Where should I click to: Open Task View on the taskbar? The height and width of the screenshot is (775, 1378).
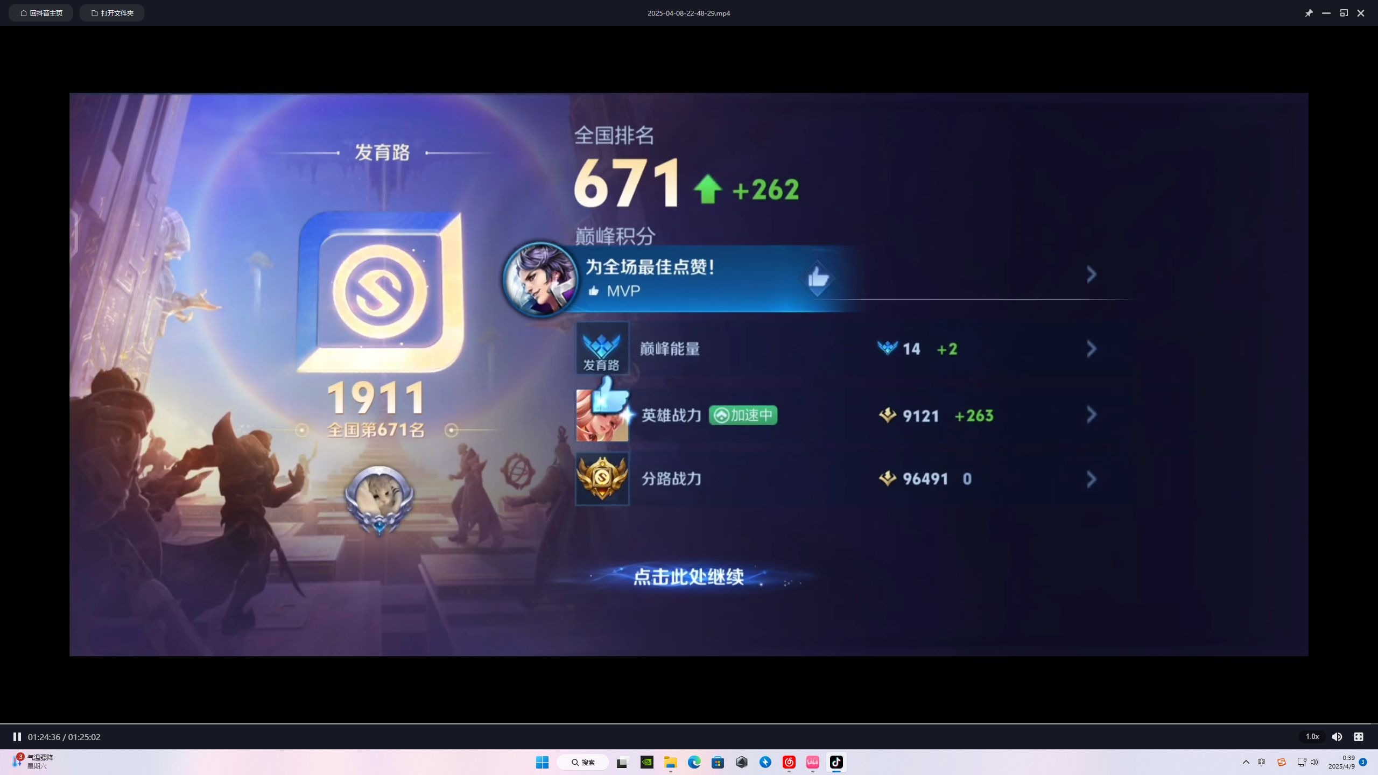click(622, 762)
